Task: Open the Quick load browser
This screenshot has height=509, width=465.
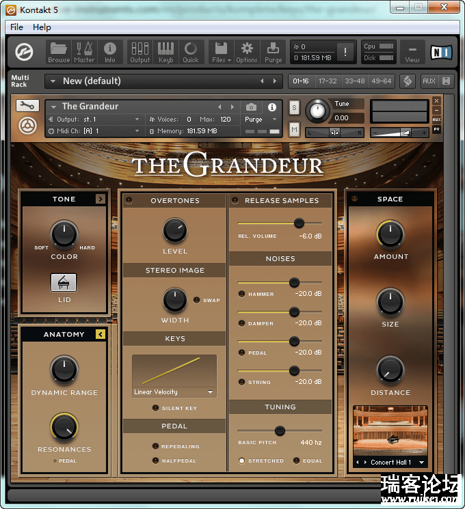Action: click(x=191, y=52)
